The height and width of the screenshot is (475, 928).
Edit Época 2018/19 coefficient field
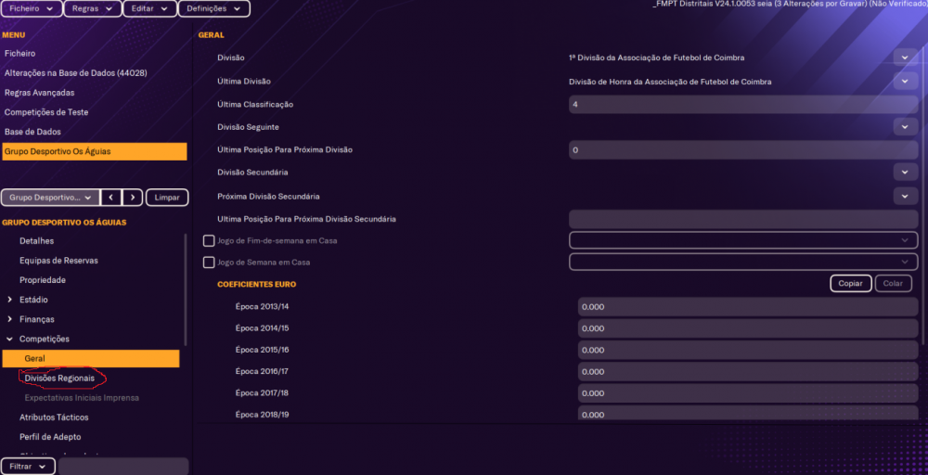(x=748, y=413)
